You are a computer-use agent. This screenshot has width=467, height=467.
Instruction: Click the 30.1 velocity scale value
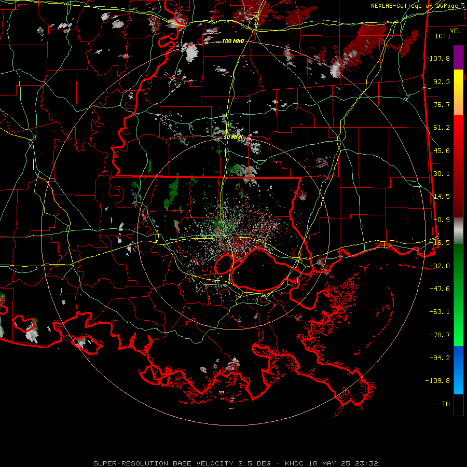442,174
